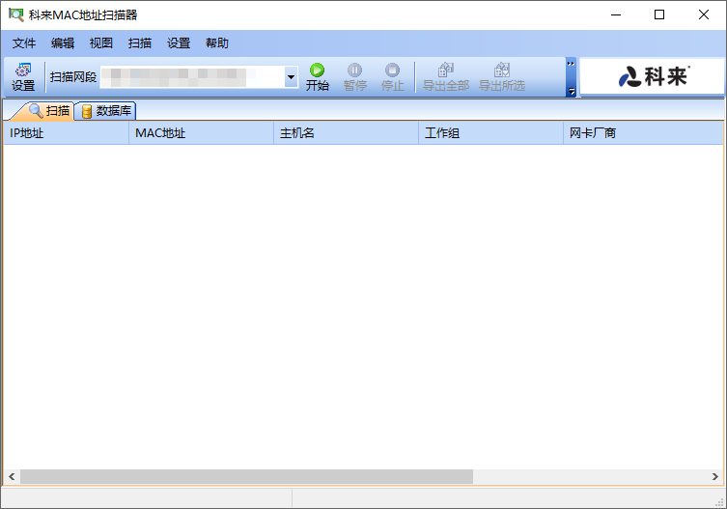
Task: Sort by 主机名 column header
Action: pyautogui.click(x=346, y=133)
